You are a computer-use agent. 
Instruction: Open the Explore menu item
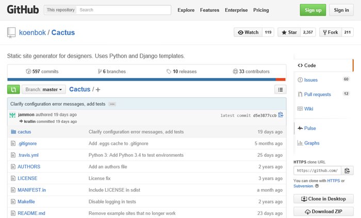186,10
